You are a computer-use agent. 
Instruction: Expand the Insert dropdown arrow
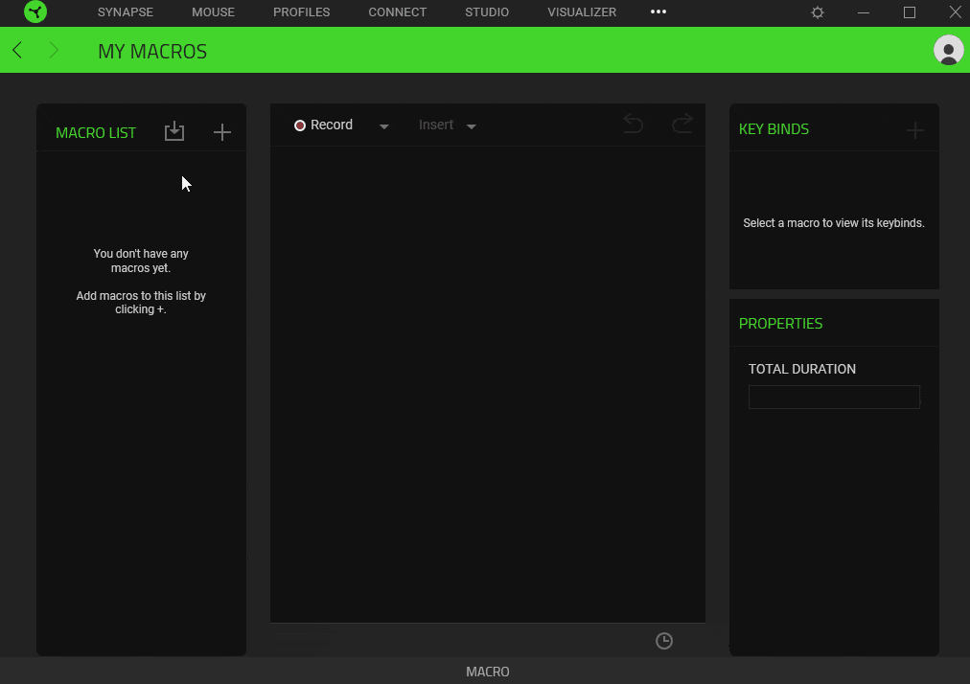(x=472, y=126)
